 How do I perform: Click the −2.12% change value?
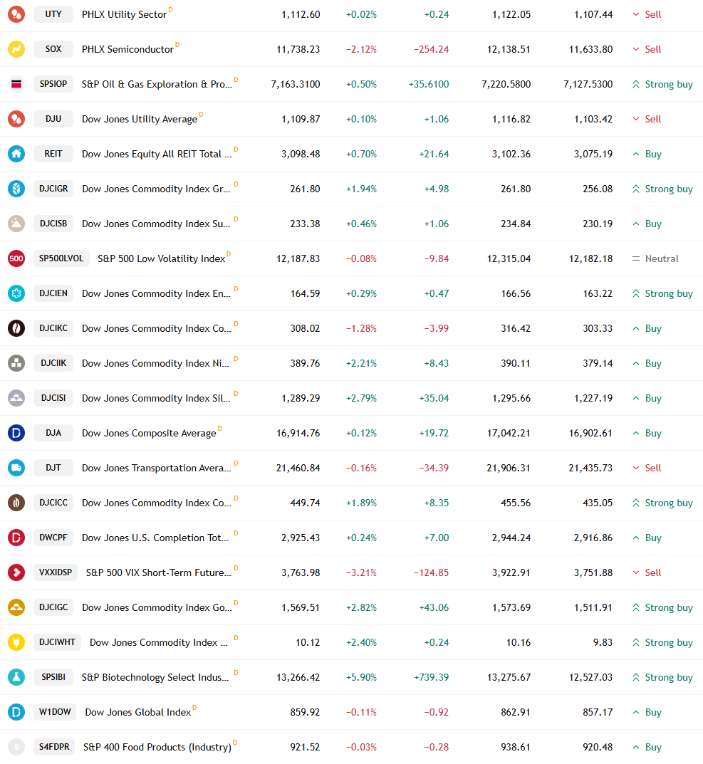[361, 49]
